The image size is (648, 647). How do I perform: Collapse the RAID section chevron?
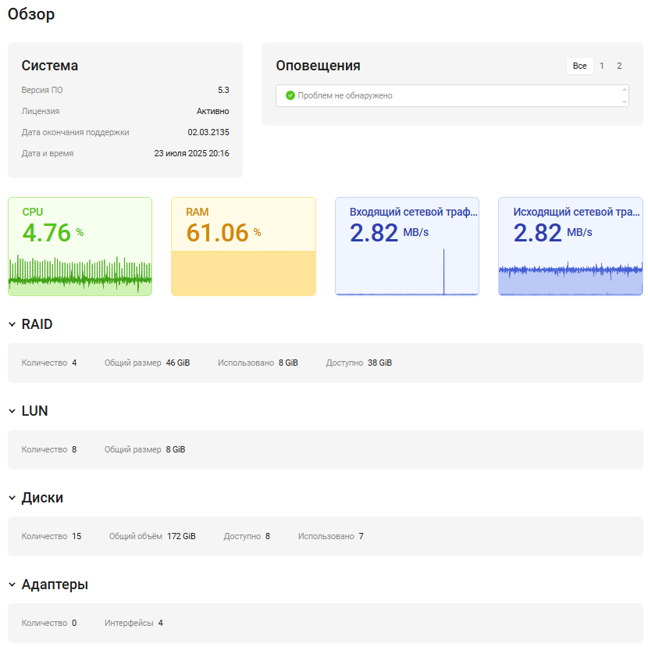tap(12, 324)
